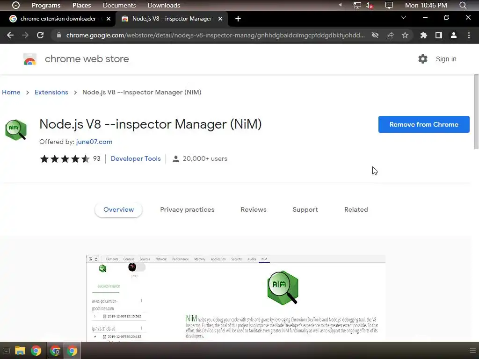Open the Chrome profile avatar icon
This screenshot has height=359, width=479.
click(x=454, y=35)
